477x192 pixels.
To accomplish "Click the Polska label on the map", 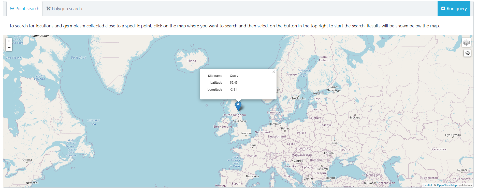I will click(x=301, y=133).
